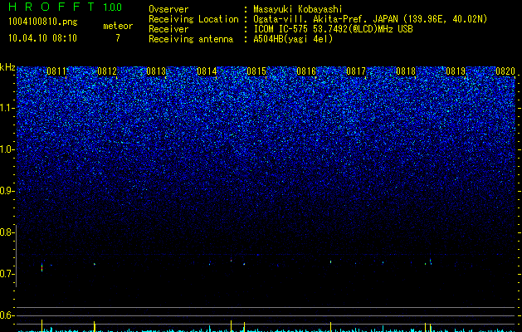Click the 0811 time marker
Screen dimensions: 522x332
click(x=56, y=71)
